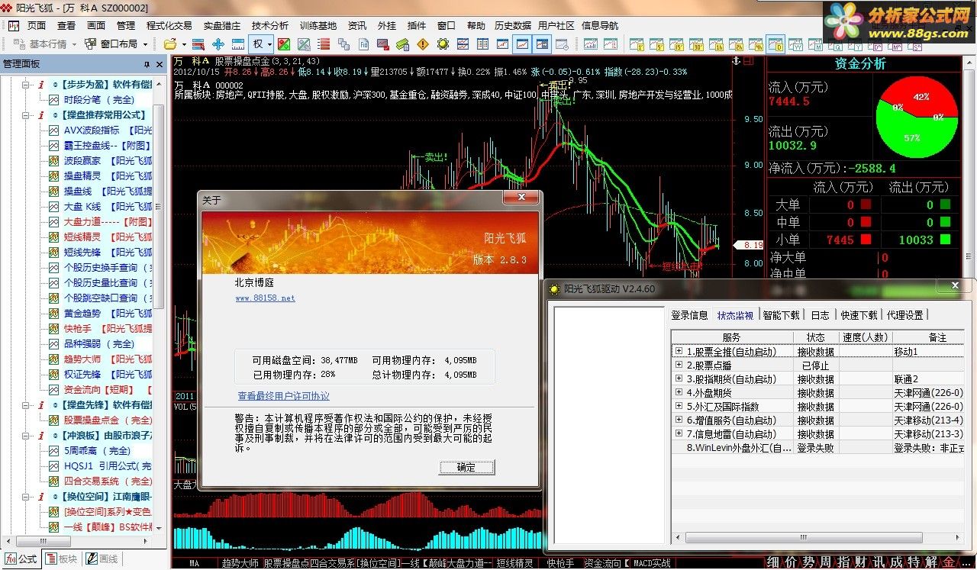Switch to 板块 tab at panel bottom

click(x=61, y=559)
